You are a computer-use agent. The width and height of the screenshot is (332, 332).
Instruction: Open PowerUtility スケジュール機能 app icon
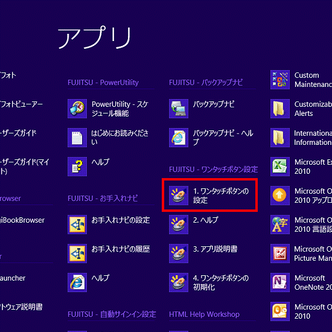pyautogui.click(x=77, y=109)
